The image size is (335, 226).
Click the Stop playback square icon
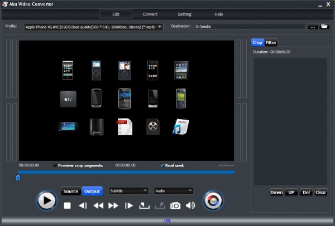point(67,205)
